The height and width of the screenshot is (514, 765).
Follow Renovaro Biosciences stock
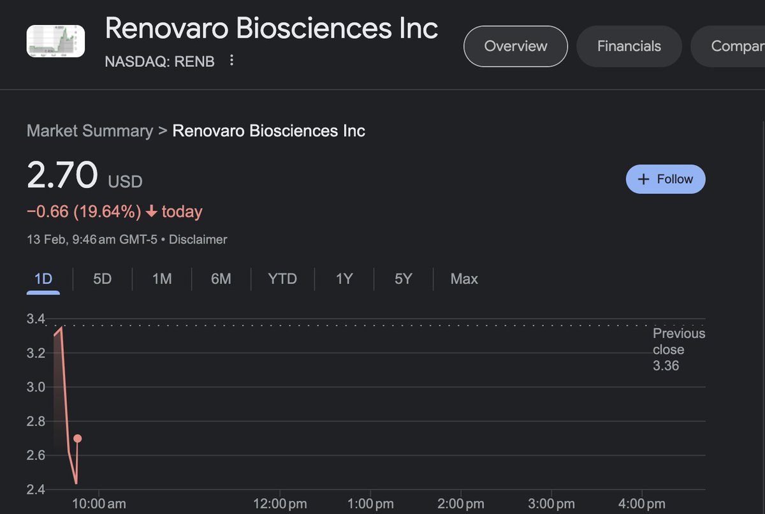(666, 179)
